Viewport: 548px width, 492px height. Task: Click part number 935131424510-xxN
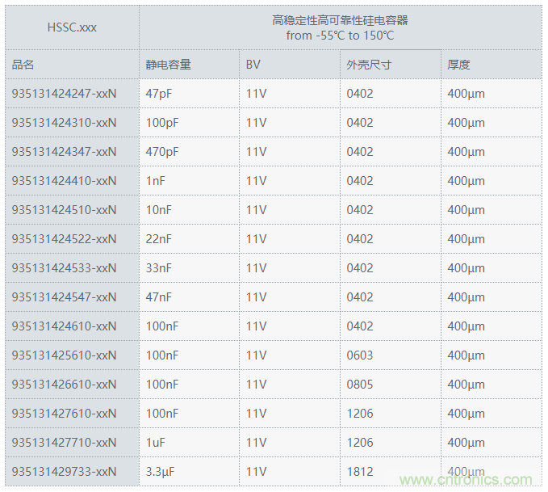tap(64, 210)
